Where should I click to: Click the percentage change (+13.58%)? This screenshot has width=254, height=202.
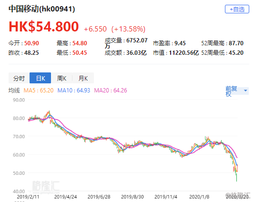tap(128, 29)
